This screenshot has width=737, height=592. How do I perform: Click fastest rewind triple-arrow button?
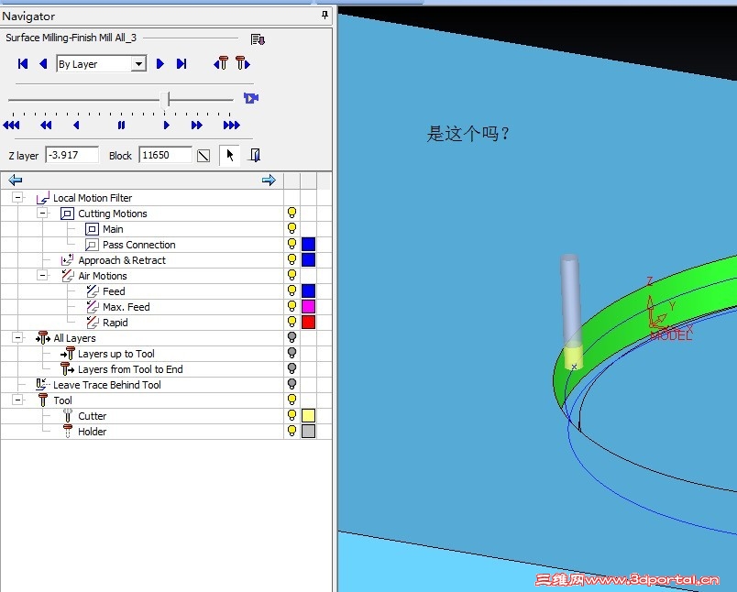coord(11,125)
